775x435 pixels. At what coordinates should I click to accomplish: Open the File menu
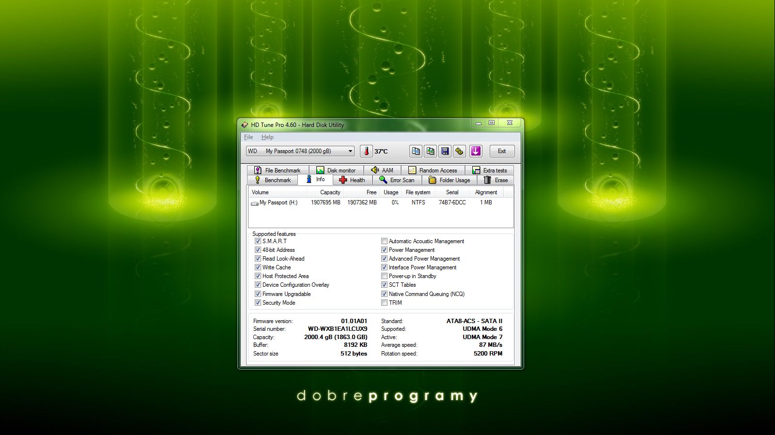pos(248,137)
